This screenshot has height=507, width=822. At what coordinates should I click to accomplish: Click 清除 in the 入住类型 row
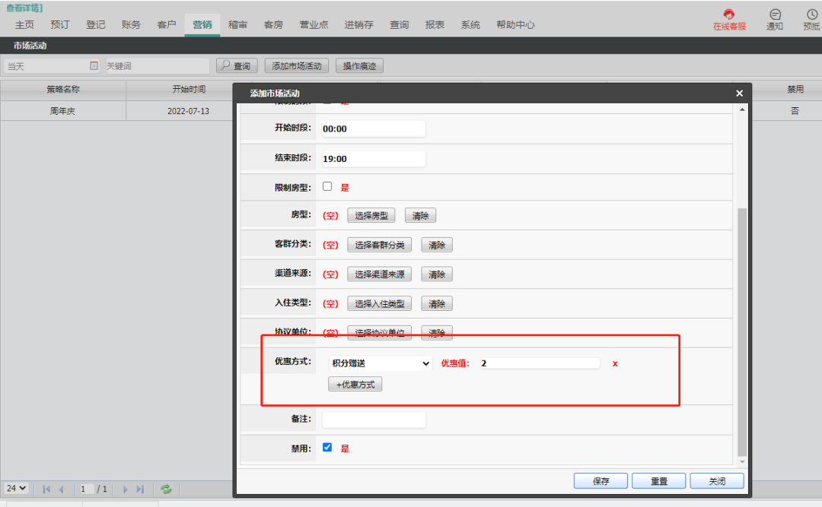coord(437,303)
